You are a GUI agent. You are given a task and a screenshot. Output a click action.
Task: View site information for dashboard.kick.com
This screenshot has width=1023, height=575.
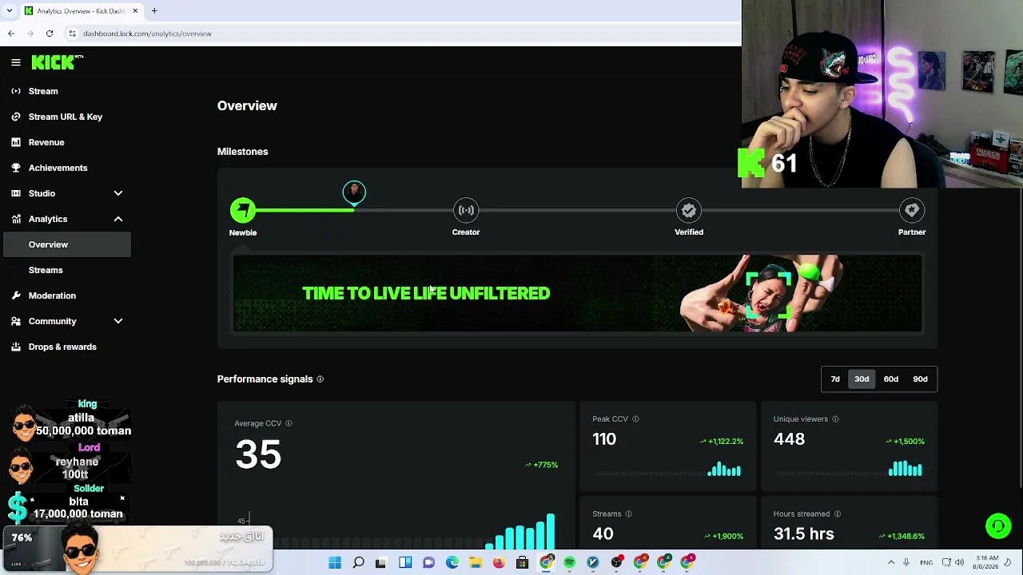[x=72, y=34]
